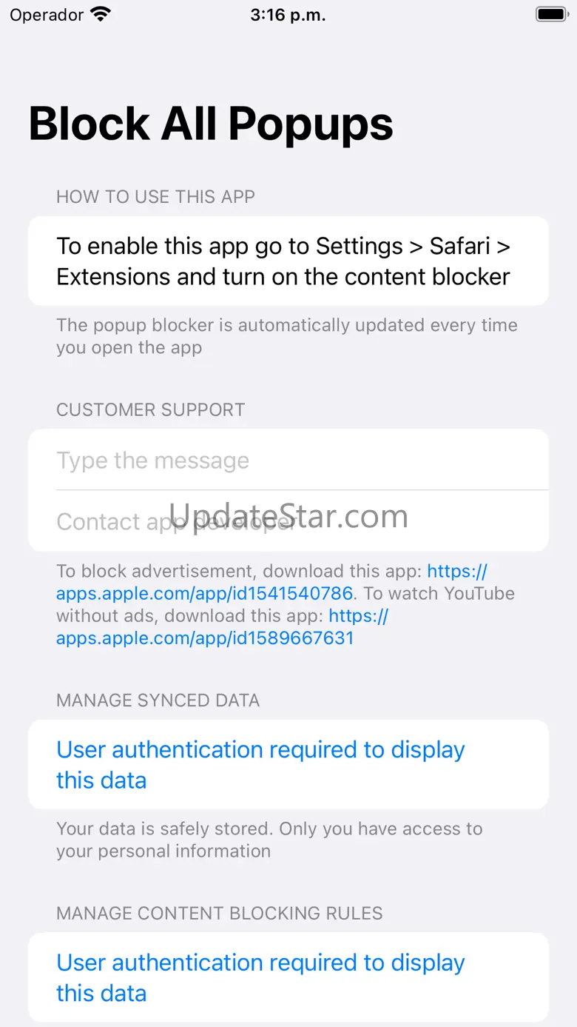This screenshot has height=1027, width=577.
Task: Tap the 'MANAGE SYNCED DATA' section header
Action: 158,700
